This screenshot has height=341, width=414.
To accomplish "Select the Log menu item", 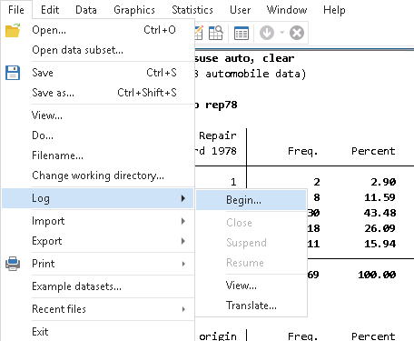I will 98,198.
